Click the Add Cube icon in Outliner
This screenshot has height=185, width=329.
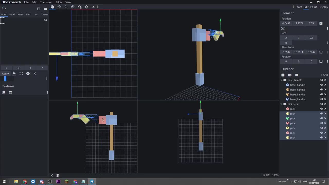pyautogui.click(x=283, y=75)
